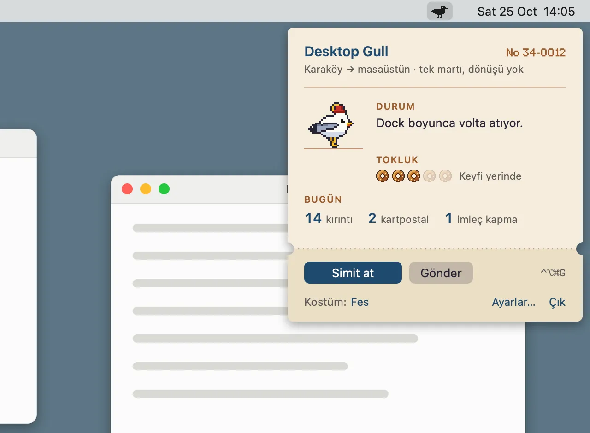Viewport: 590px width, 433px height.
Task: Click the ticket number No 34-0012
Action: click(x=536, y=53)
